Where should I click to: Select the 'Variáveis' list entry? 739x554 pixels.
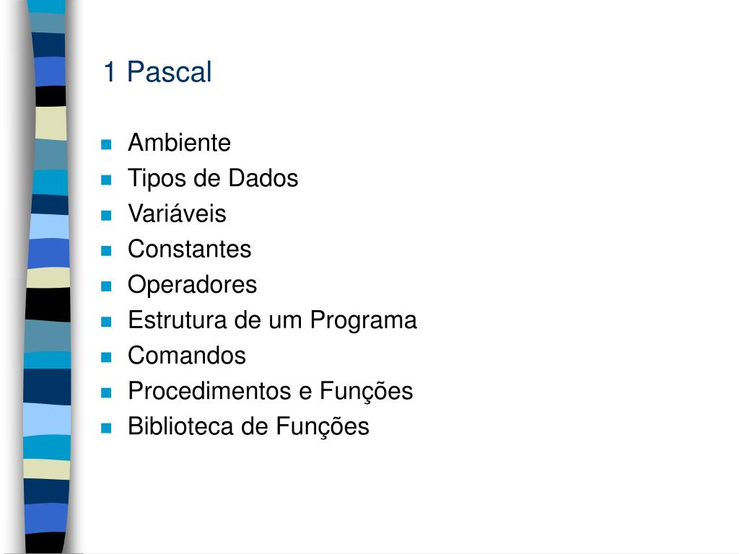tap(178, 214)
